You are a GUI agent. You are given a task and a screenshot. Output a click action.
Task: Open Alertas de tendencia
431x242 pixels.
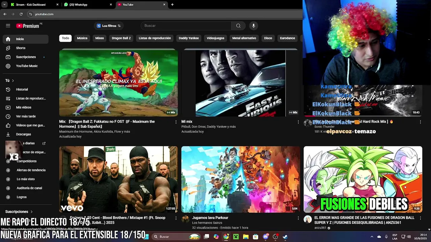coord(26,170)
